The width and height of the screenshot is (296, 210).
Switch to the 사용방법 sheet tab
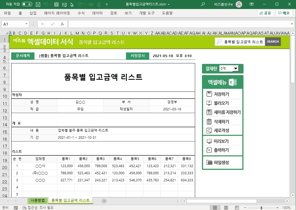tap(38, 200)
